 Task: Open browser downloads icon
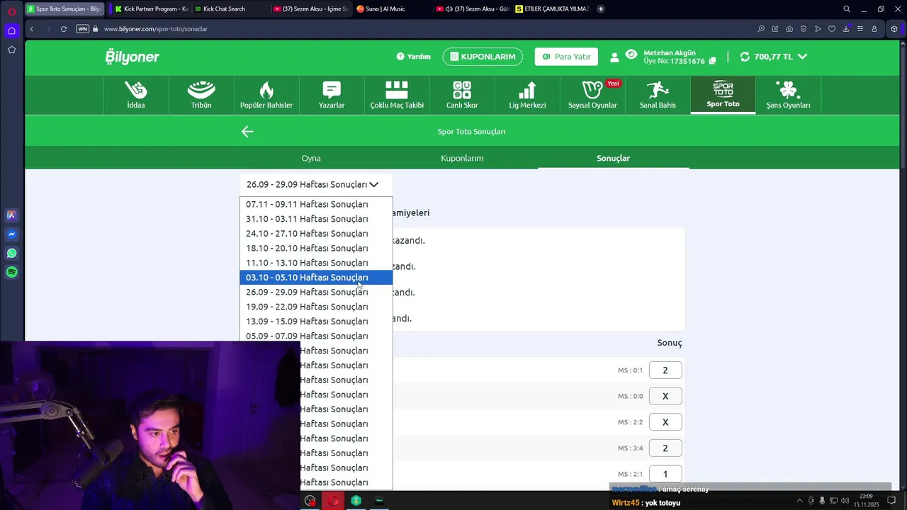846,29
